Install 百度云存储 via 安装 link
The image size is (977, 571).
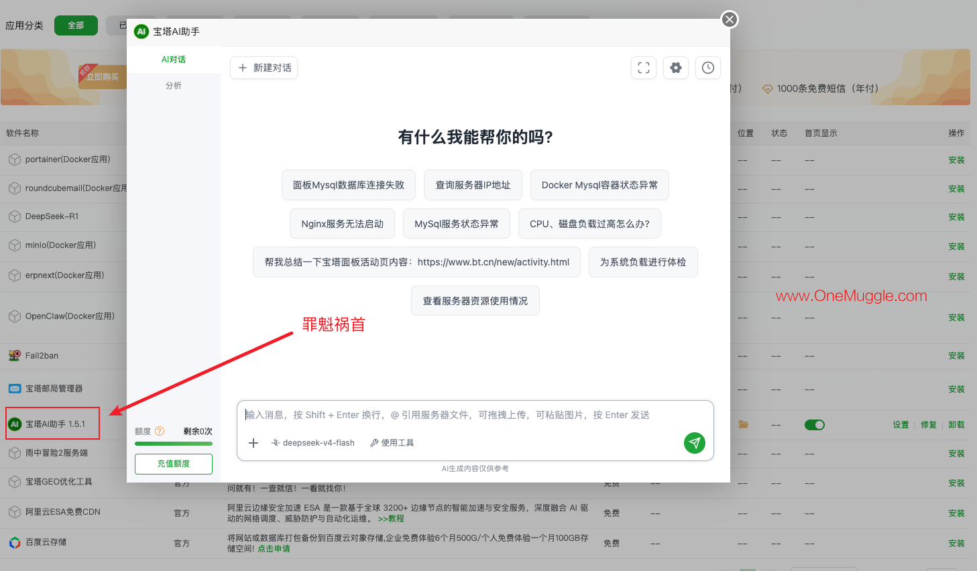[956, 544]
